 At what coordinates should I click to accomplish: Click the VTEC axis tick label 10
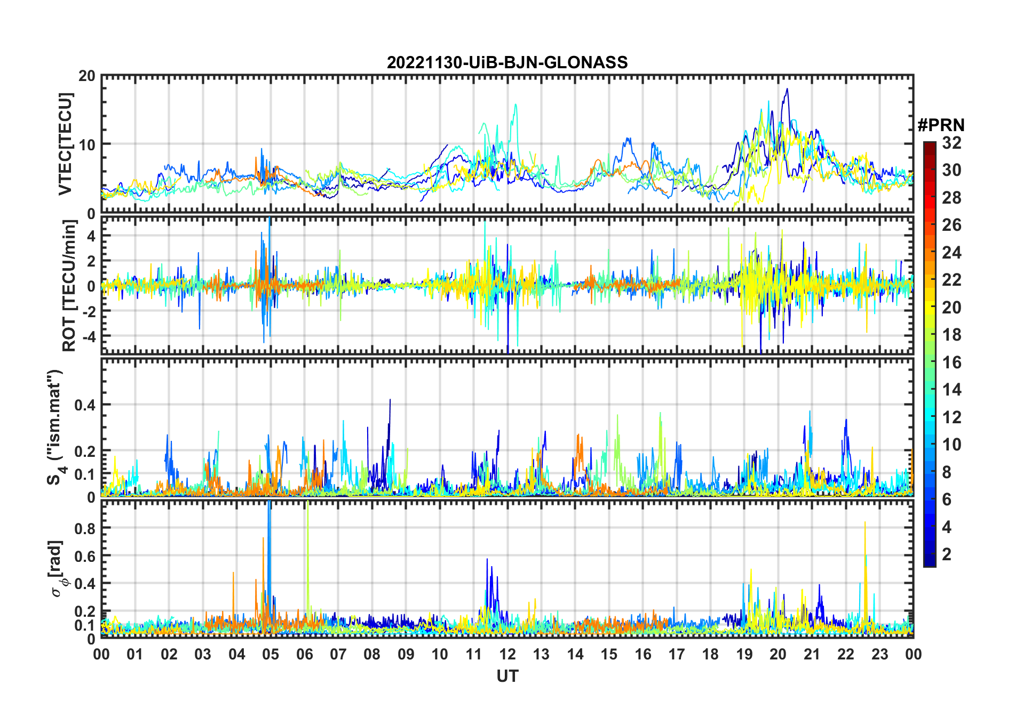pos(86,144)
